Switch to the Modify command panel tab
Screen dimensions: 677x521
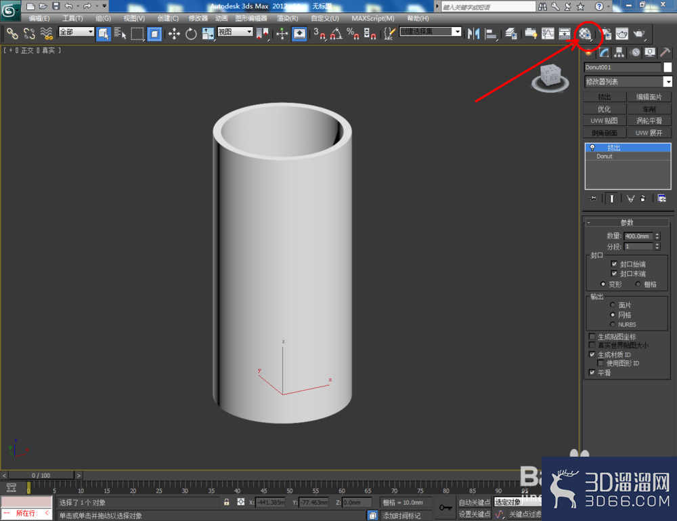click(x=604, y=52)
